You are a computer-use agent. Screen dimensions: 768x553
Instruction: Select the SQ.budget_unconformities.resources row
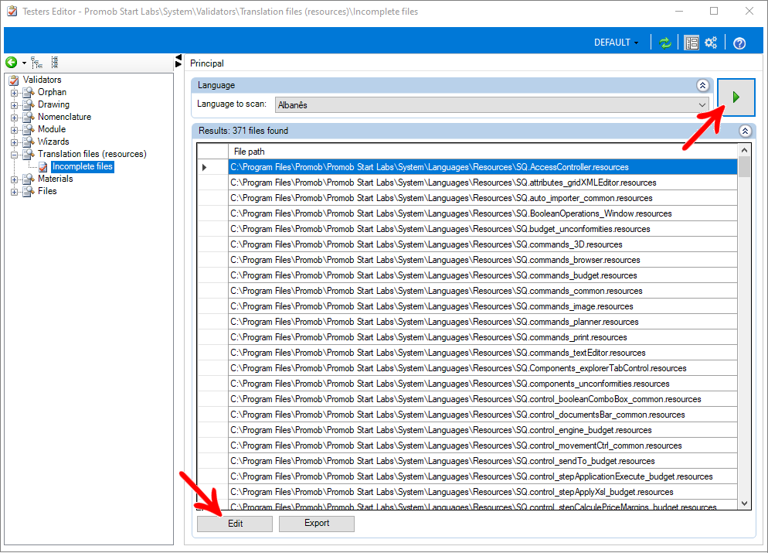pos(482,229)
